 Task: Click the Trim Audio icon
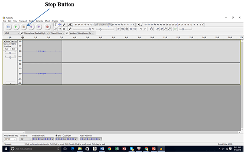point(131,29)
